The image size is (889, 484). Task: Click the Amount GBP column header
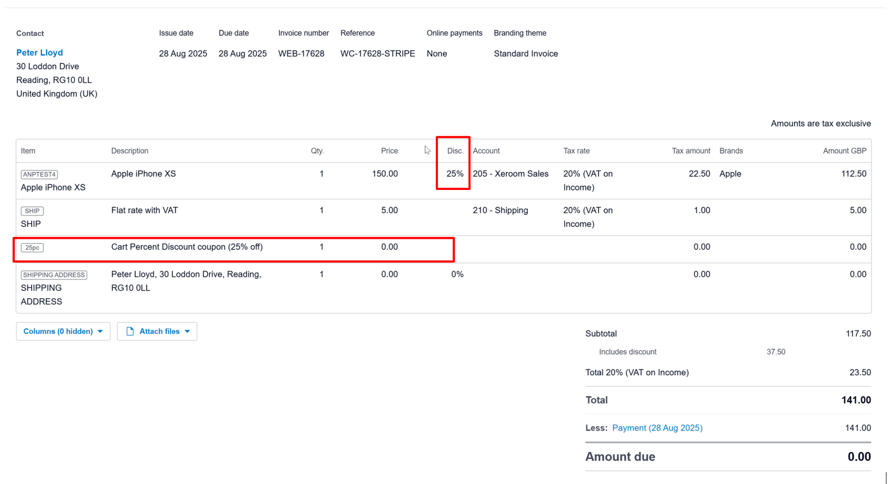[x=844, y=151]
